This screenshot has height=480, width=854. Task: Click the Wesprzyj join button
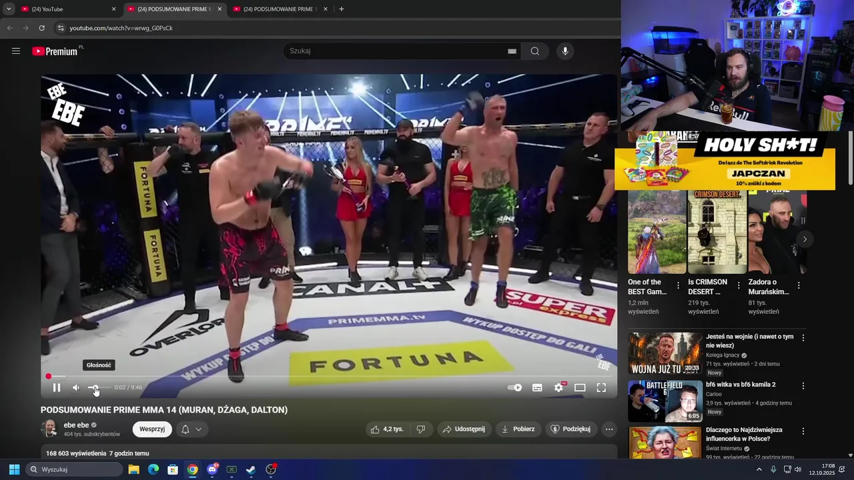(152, 429)
